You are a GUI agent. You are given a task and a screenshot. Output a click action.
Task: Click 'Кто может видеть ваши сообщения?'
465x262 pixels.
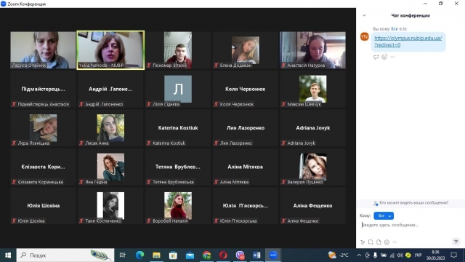coord(413,202)
